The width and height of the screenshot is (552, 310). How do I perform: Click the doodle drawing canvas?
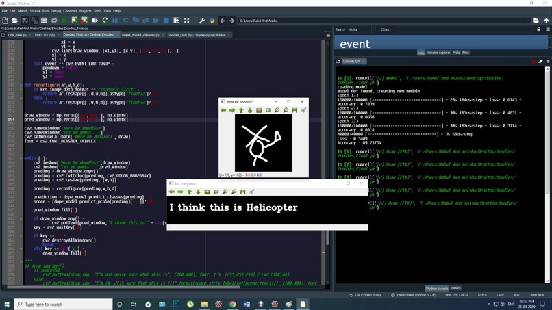tap(263, 143)
